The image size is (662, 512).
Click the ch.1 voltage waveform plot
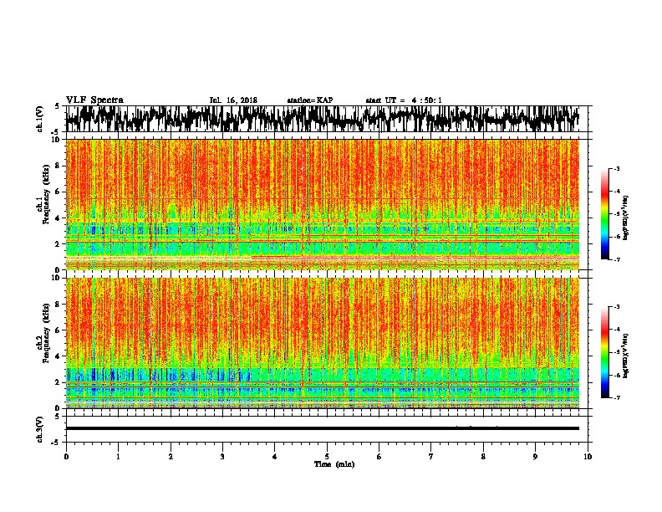point(322,119)
